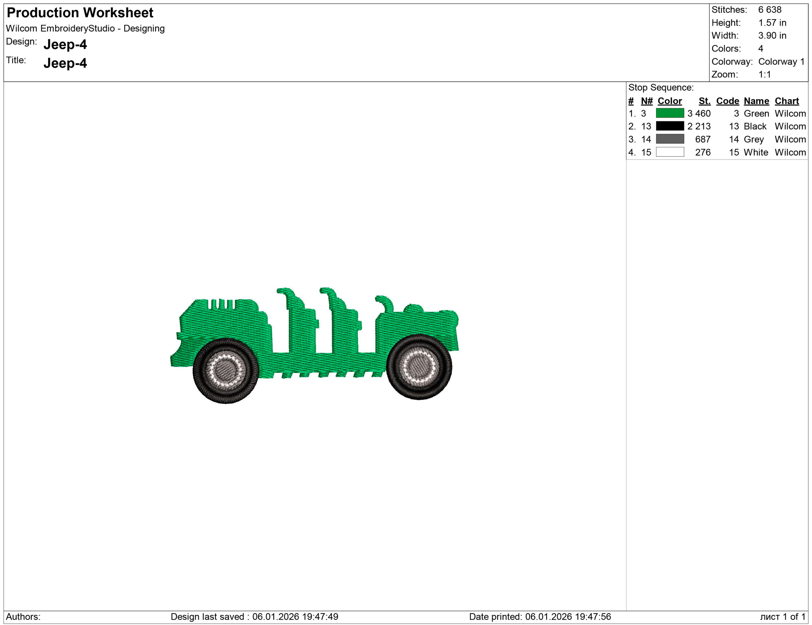Click the grey color swatch
This screenshot has width=812, height=625.
coord(670,139)
